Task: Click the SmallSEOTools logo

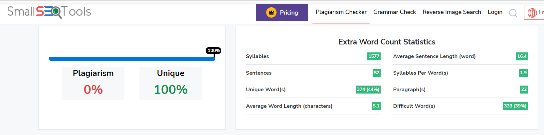Action: coord(49,12)
